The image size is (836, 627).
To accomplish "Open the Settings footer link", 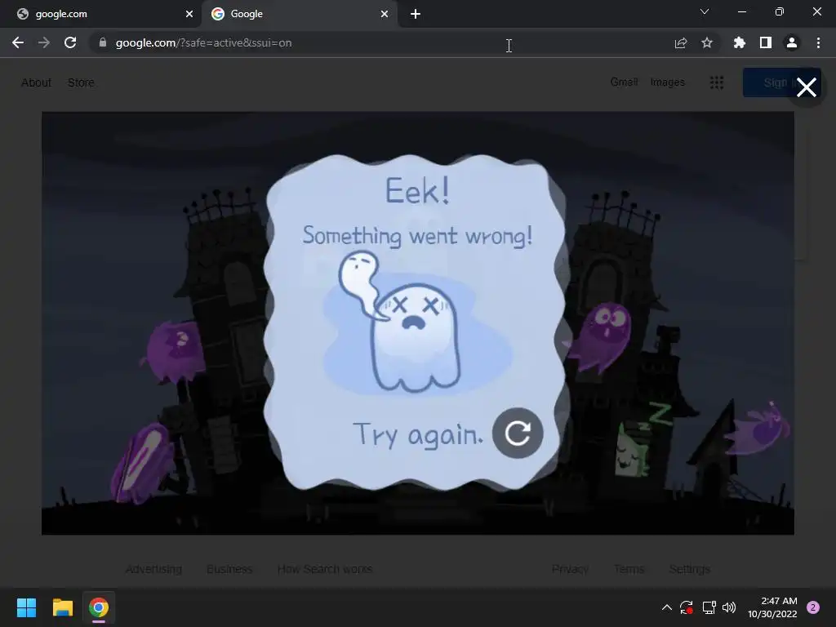I will point(689,569).
